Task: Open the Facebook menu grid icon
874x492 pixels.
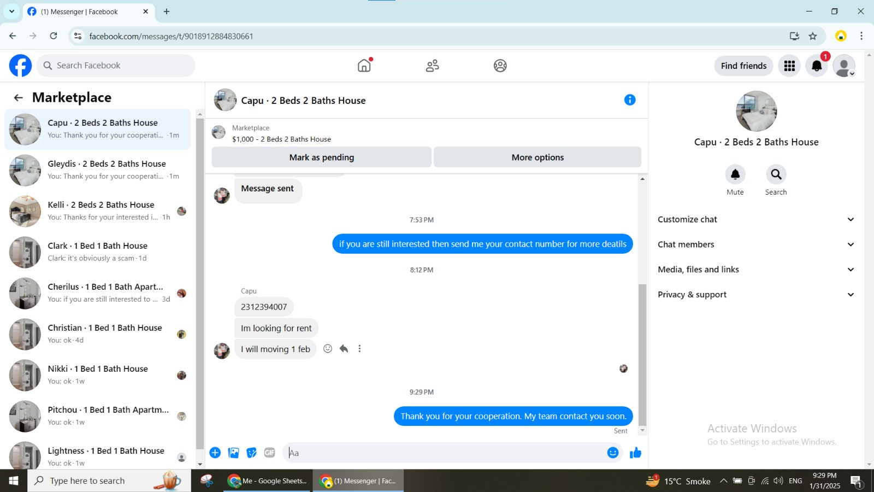Action: (x=789, y=66)
